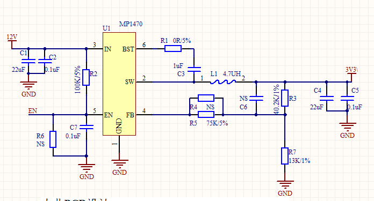Click the 12V power port
Viewport: 374px width, 201px height.
coord(12,41)
